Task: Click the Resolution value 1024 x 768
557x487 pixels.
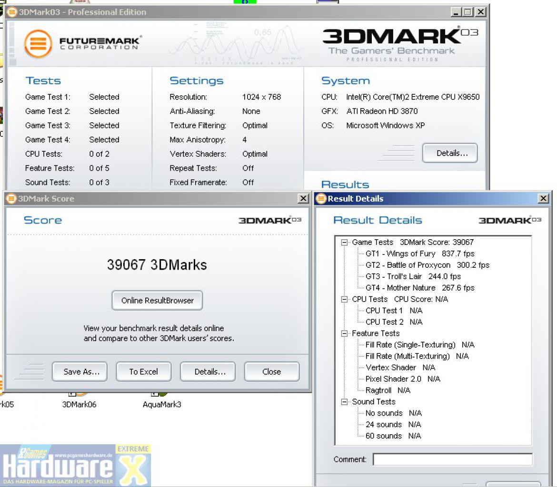Action: (x=261, y=97)
